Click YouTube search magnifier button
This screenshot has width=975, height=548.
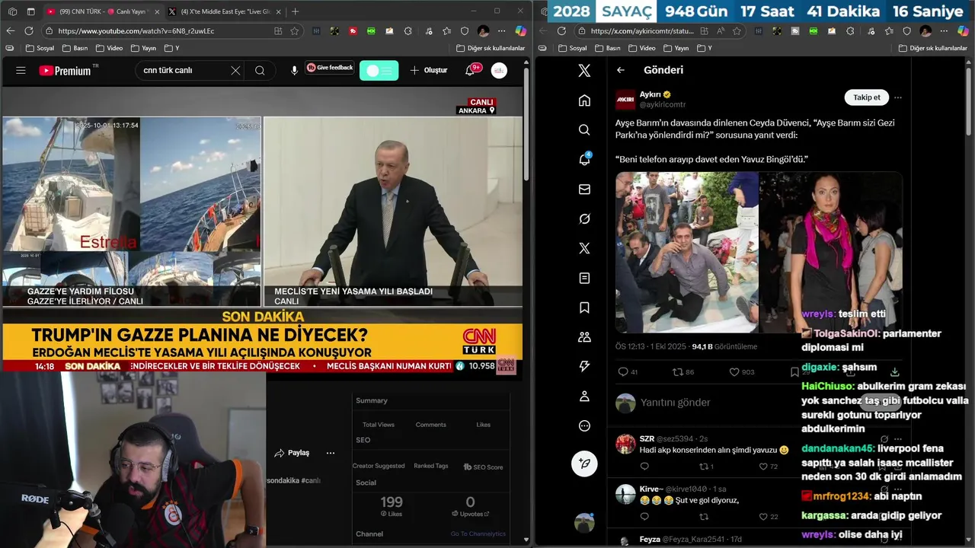pyautogui.click(x=260, y=70)
